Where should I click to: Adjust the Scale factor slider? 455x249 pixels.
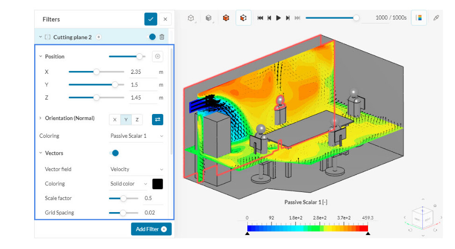point(123,198)
